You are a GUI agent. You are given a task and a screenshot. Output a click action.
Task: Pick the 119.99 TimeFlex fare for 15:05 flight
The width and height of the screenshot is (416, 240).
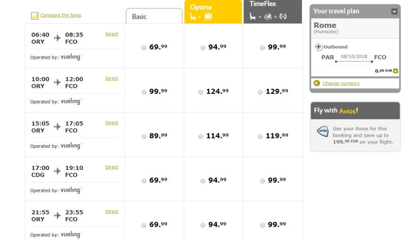(260, 136)
